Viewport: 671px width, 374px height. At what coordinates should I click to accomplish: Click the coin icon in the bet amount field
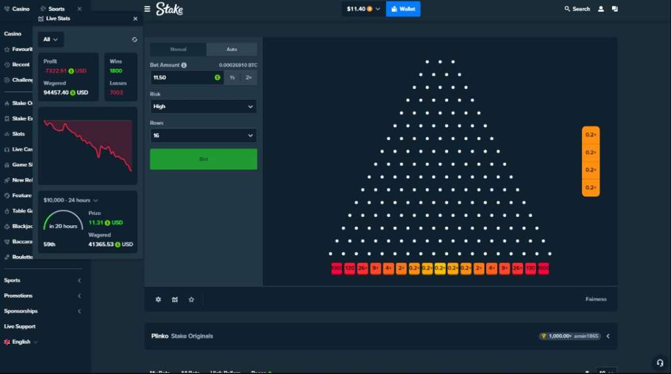218,77
